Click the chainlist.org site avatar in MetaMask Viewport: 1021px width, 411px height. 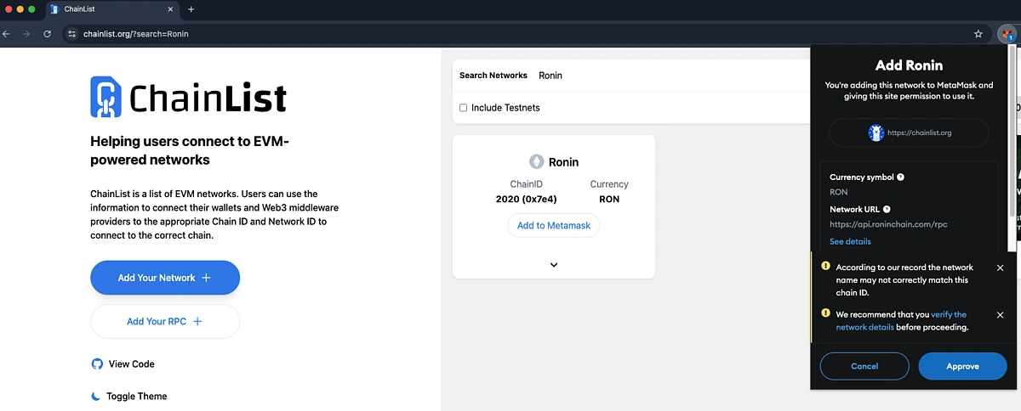click(x=876, y=132)
